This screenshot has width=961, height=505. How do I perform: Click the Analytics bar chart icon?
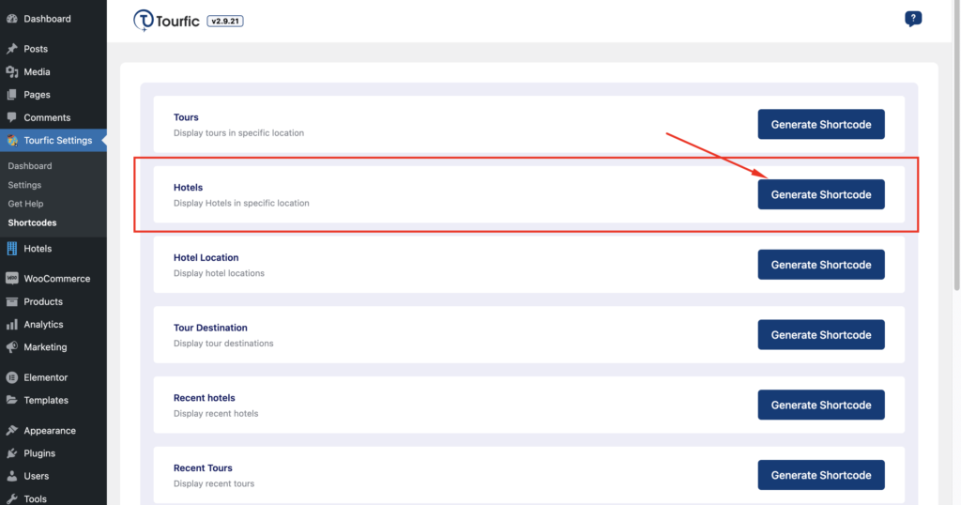pyautogui.click(x=11, y=324)
